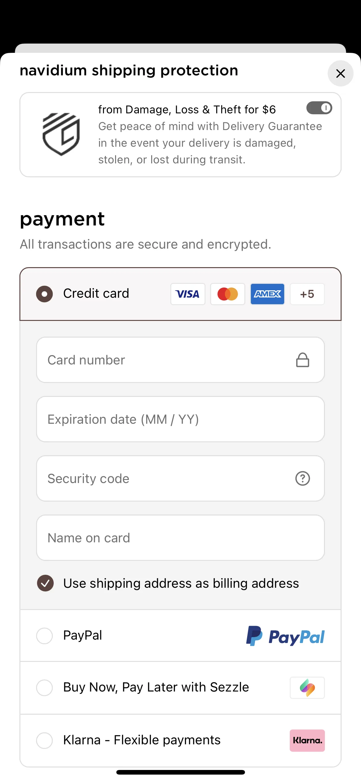
Task: Uncheck Use shipping address as billing address
Action: point(45,583)
